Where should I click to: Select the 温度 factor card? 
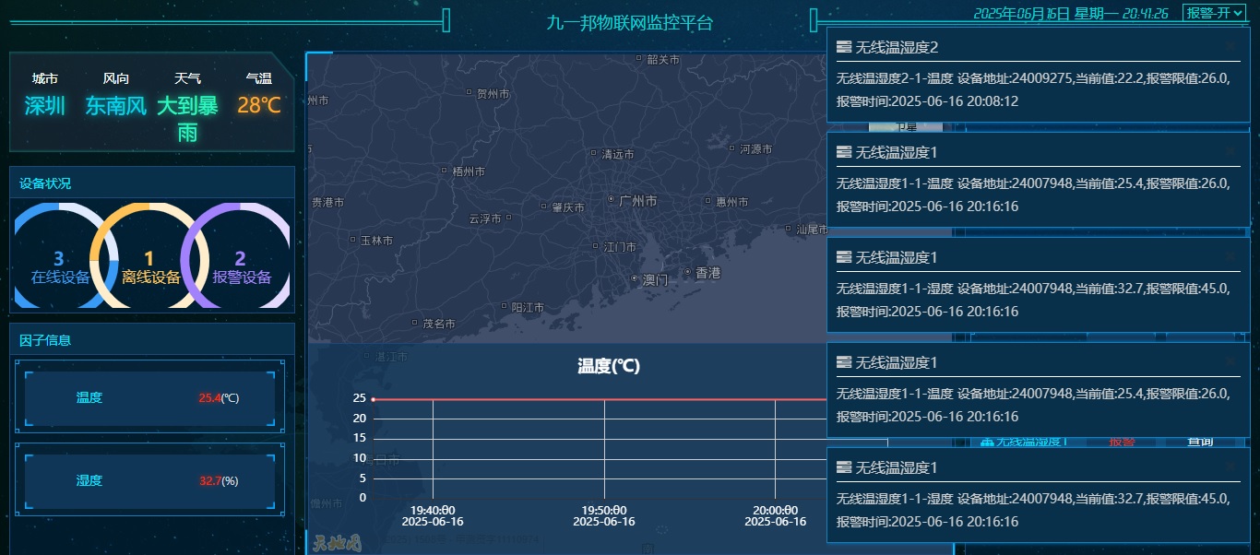click(x=150, y=398)
